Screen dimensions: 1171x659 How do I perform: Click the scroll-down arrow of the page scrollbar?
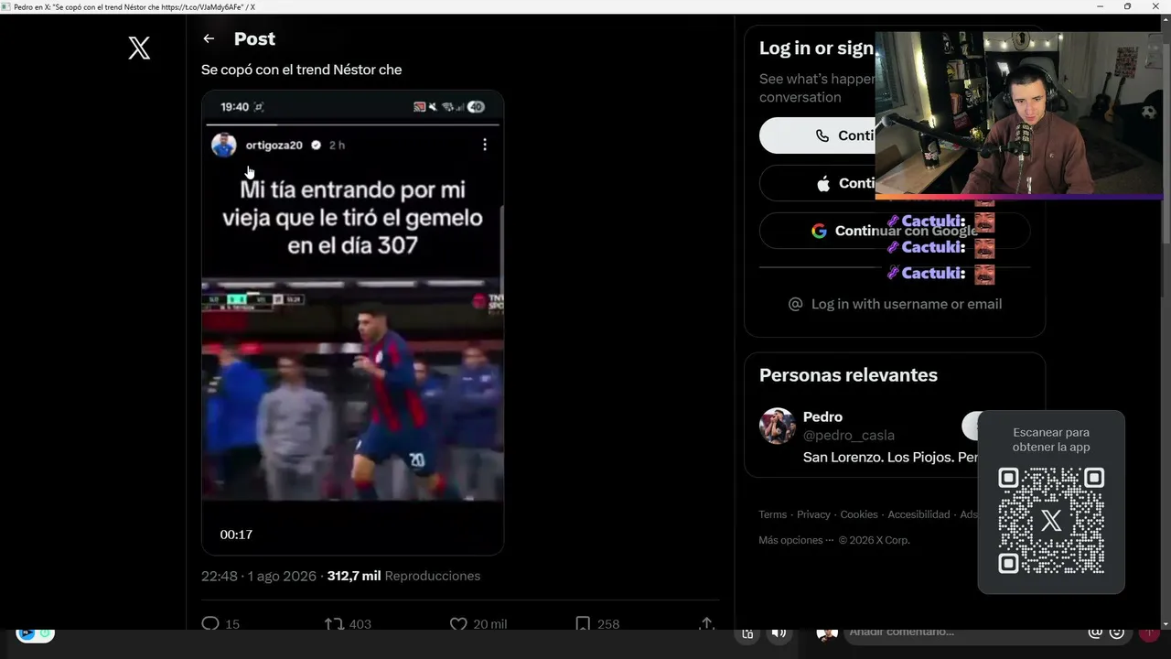[x=1166, y=624]
